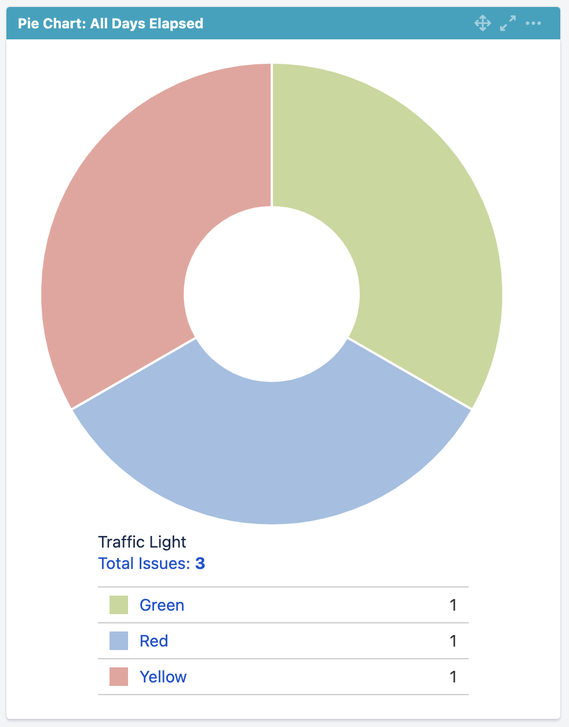Screen dimensions: 569x727
Task: Click the Total Issues link
Action: click(144, 563)
